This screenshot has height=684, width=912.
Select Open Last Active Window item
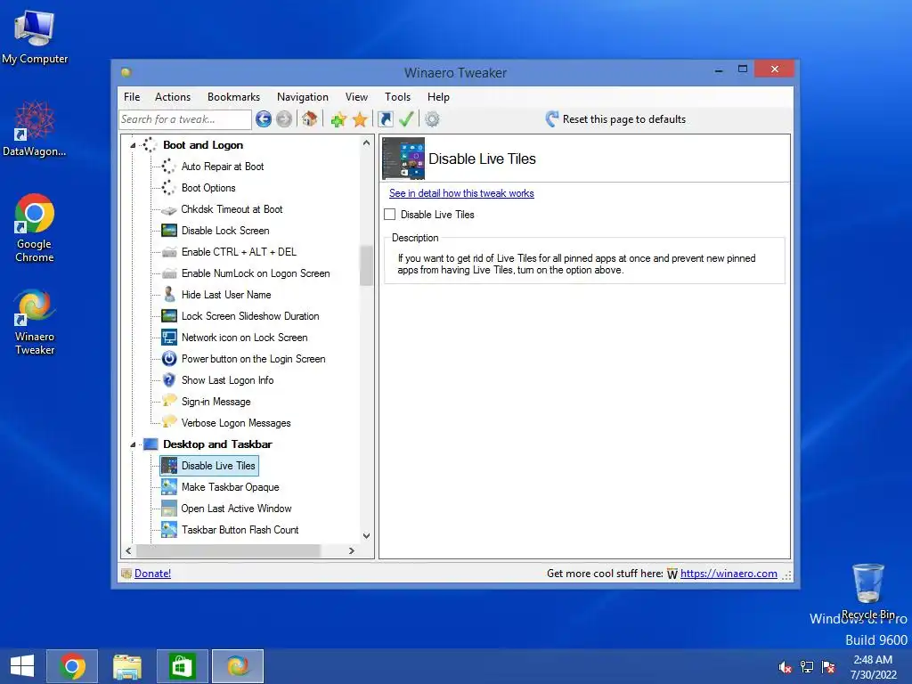coord(236,509)
